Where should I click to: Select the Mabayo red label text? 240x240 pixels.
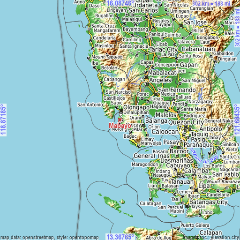pyautogui.click(x=120, y=126)
